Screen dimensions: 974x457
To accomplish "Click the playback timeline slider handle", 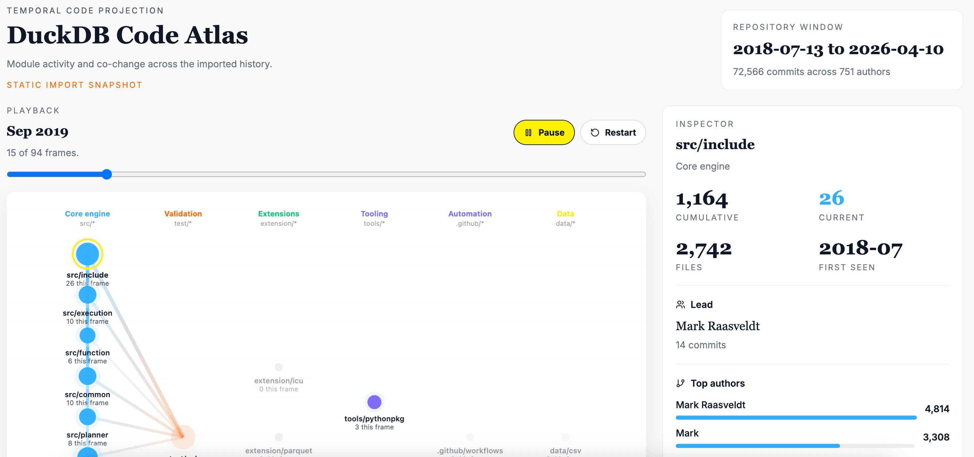I will [x=107, y=174].
